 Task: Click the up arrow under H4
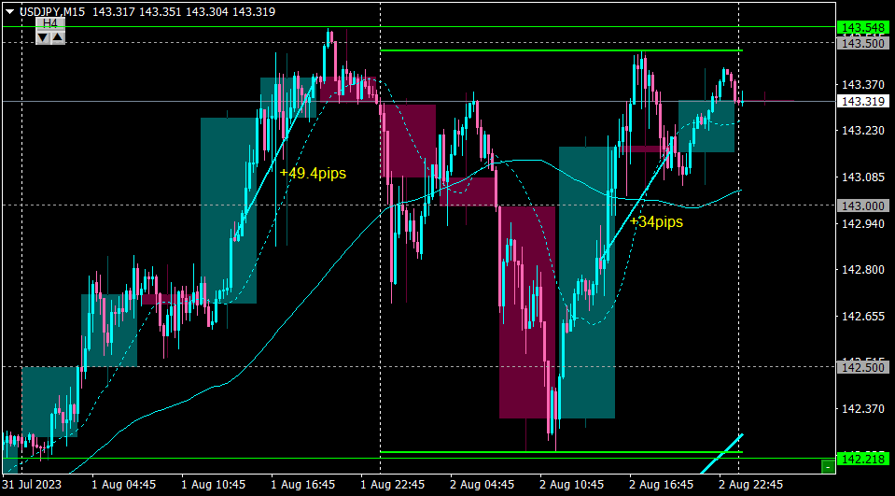(x=58, y=37)
